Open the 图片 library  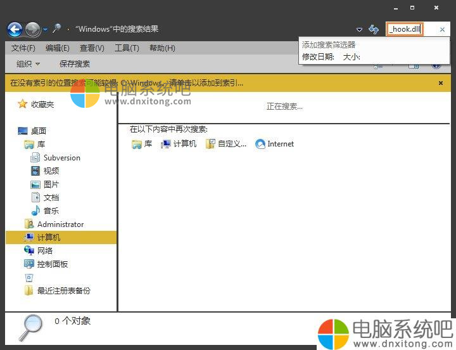pyautogui.click(x=45, y=185)
